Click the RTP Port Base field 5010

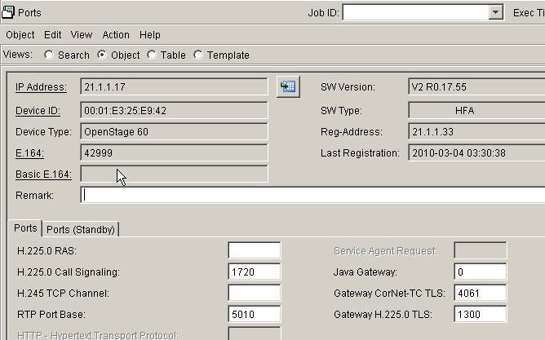click(255, 314)
